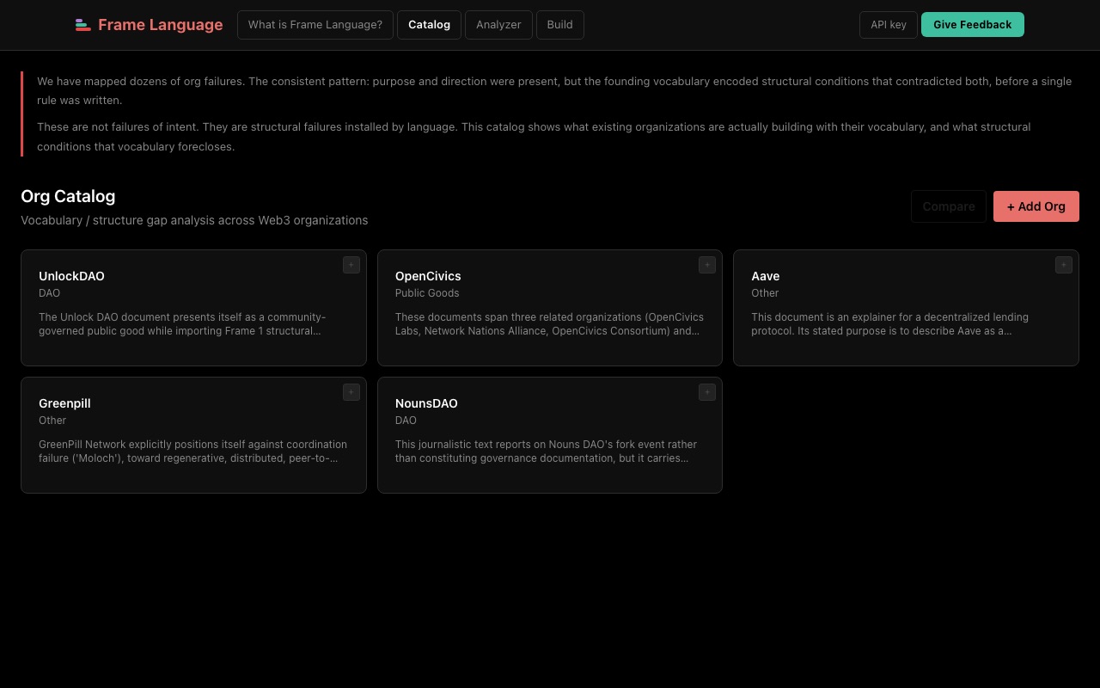Viewport: 1100px width, 688px height.
Task: Click the plus icon on NounsDAO card
Action: 707,392
